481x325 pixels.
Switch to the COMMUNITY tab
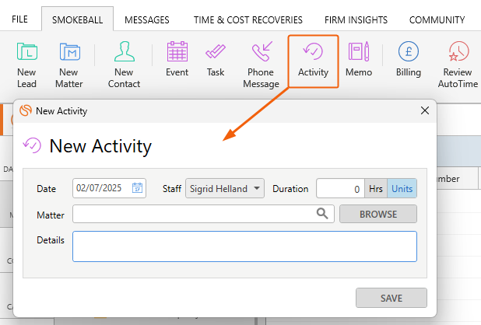(x=437, y=20)
